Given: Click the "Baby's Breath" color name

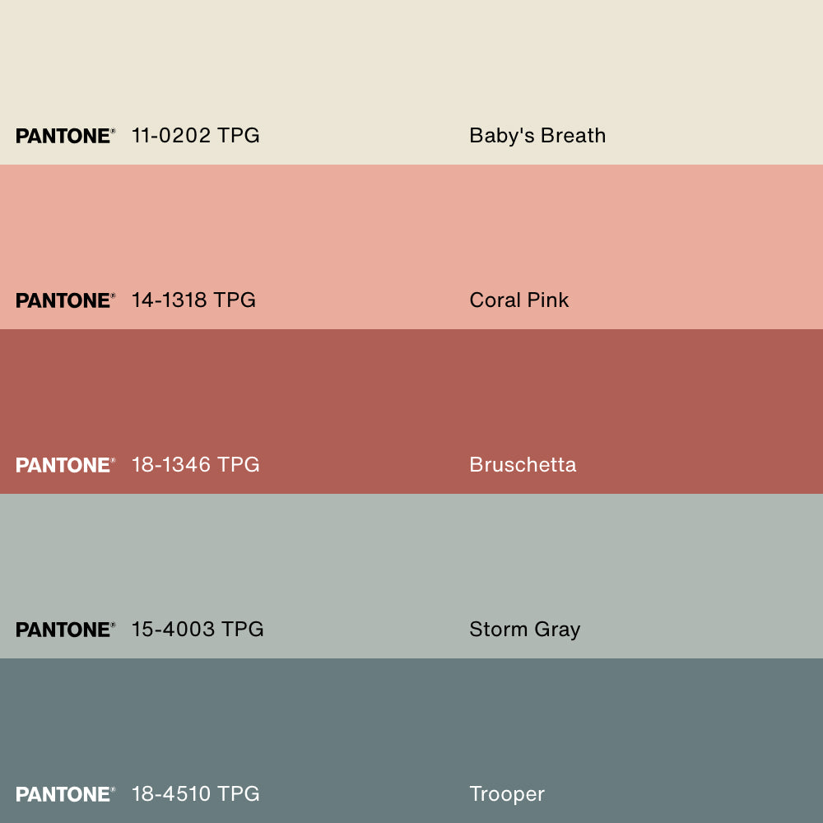Looking at the screenshot, I should 537,136.
